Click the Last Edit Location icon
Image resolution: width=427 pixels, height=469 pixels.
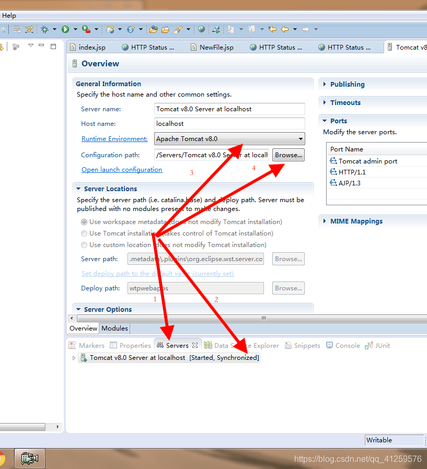point(272,29)
